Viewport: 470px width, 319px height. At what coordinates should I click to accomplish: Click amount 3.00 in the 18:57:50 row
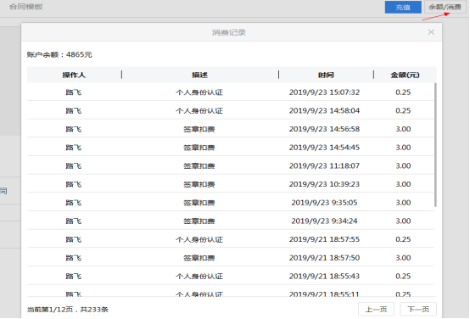pos(403,258)
